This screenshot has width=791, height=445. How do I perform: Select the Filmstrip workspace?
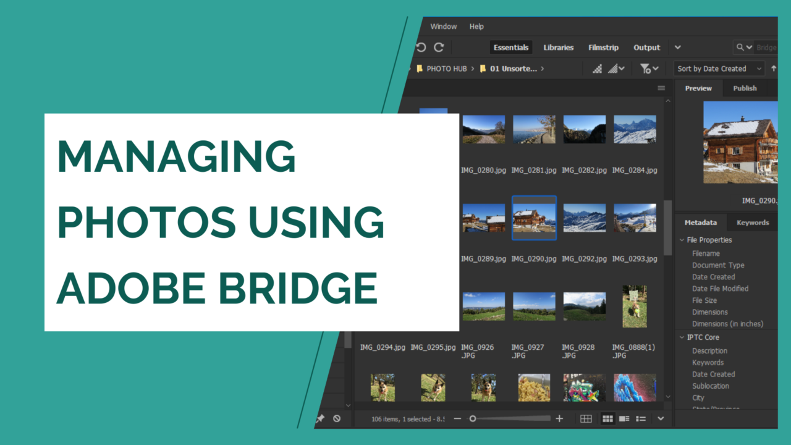point(603,48)
